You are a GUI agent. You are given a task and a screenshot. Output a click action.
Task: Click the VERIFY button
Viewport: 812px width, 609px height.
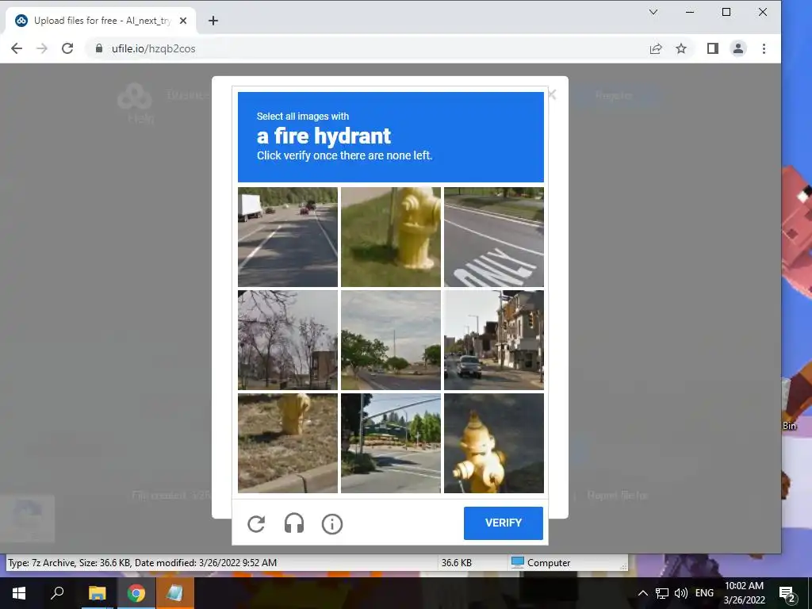pos(503,523)
